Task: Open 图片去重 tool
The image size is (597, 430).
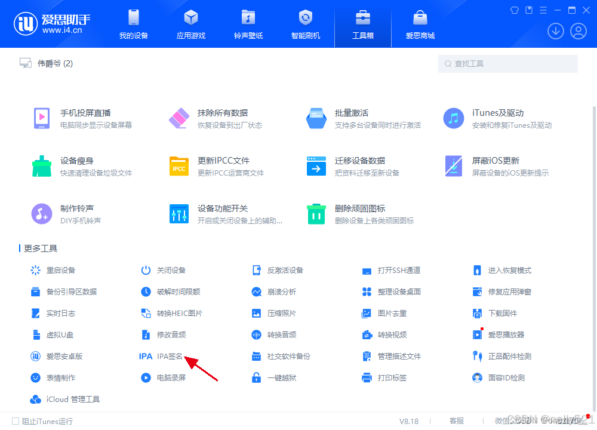Action: coord(384,314)
